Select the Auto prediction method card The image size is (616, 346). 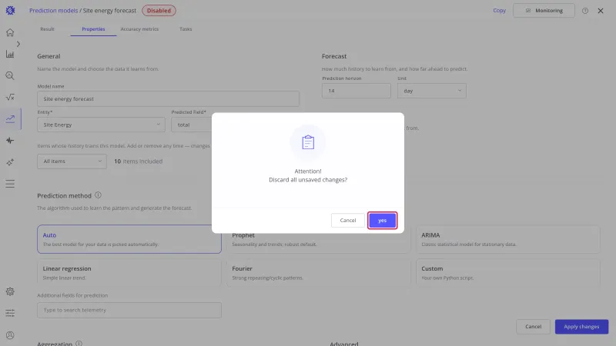[129, 239]
